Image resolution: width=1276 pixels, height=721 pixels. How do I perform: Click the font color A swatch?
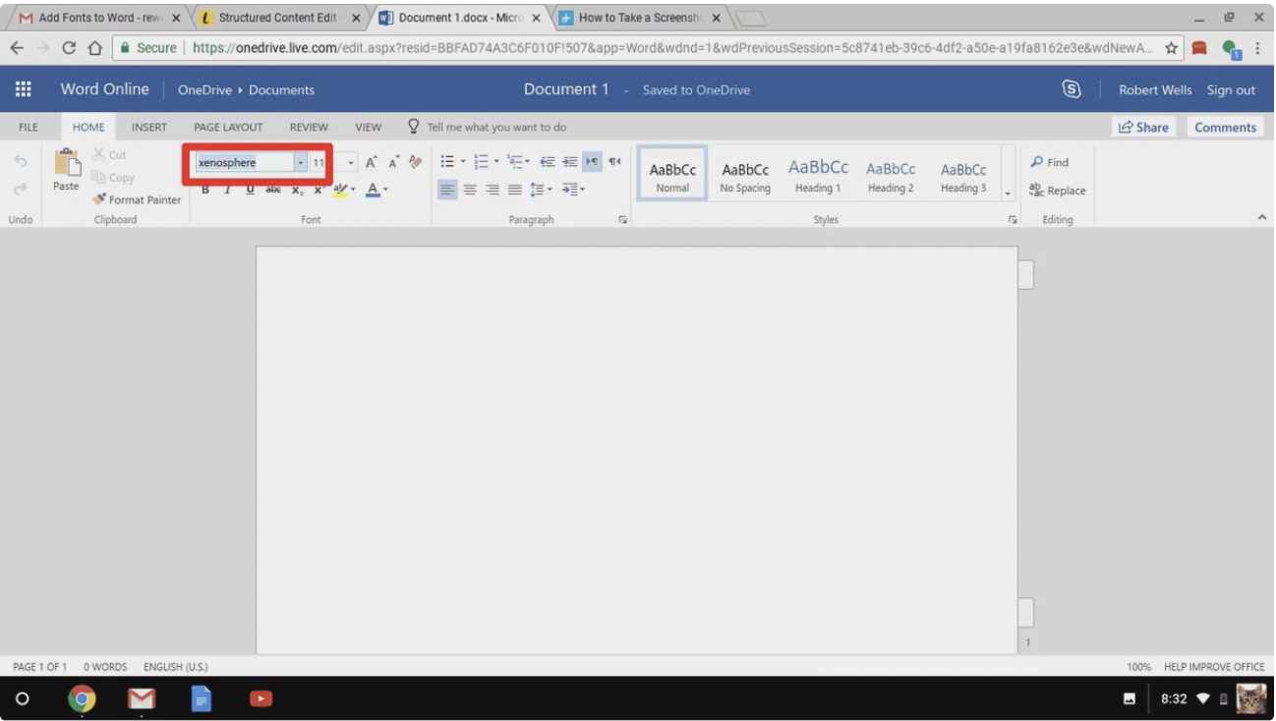(x=373, y=190)
